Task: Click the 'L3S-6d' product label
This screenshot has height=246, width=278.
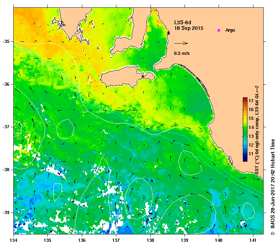Action: click(183, 22)
